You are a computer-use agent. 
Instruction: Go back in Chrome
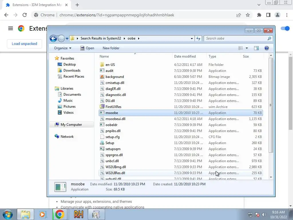click(x=6, y=15)
